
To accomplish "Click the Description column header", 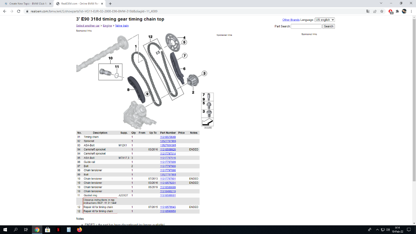I will tap(100, 133).
